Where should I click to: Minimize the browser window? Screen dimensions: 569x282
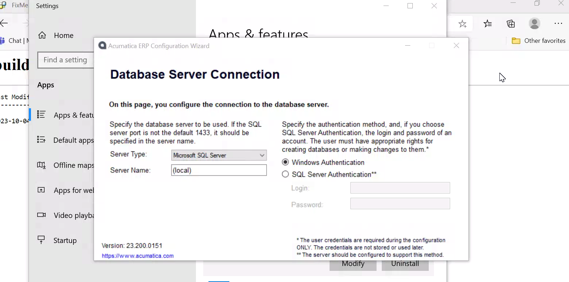tap(513, 3)
